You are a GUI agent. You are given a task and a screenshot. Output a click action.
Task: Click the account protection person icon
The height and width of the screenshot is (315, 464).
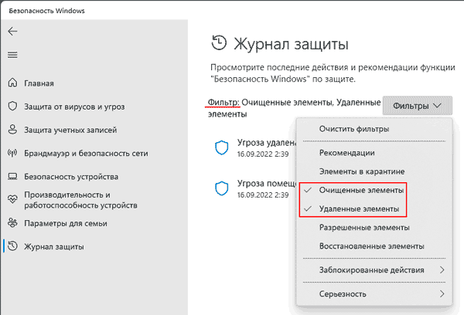coord(12,130)
